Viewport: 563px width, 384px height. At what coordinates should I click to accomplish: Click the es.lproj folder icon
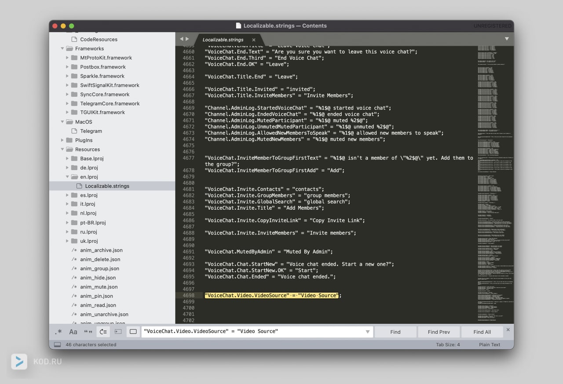(x=74, y=195)
